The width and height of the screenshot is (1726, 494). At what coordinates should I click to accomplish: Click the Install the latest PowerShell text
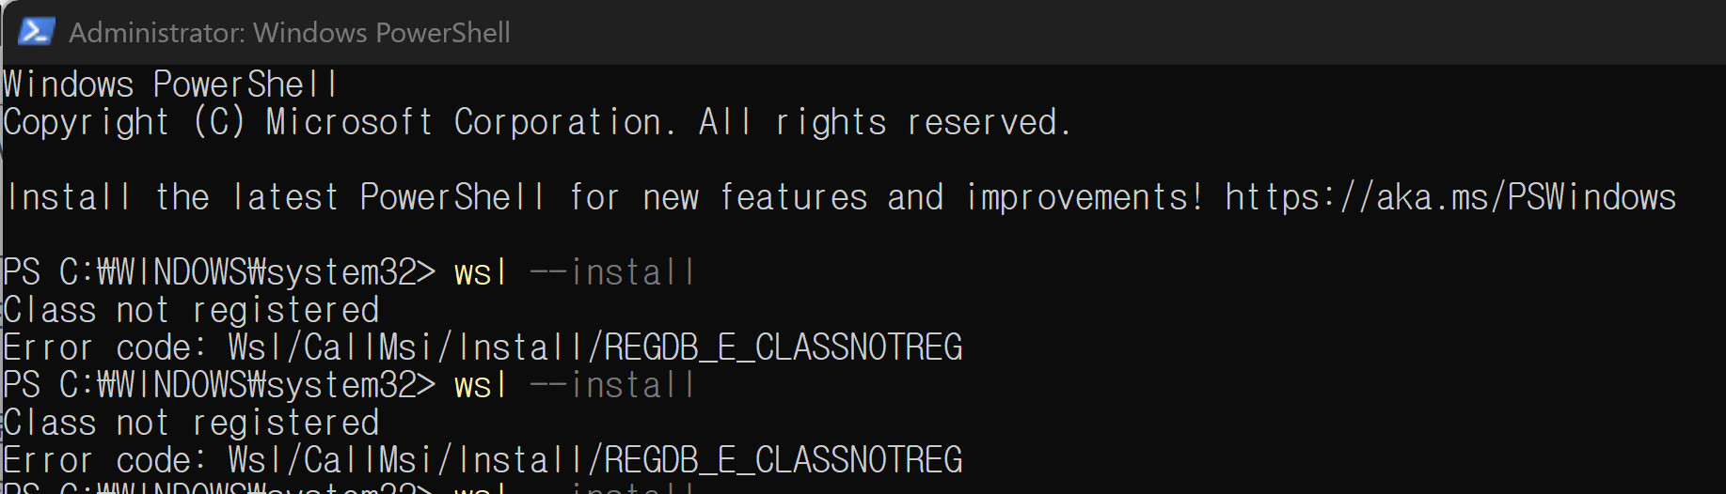(276, 197)
